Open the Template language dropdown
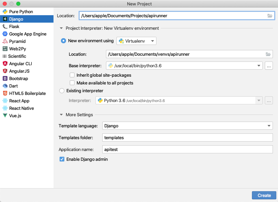This screenshot has height=202, width=278. [x=269, y=126]
